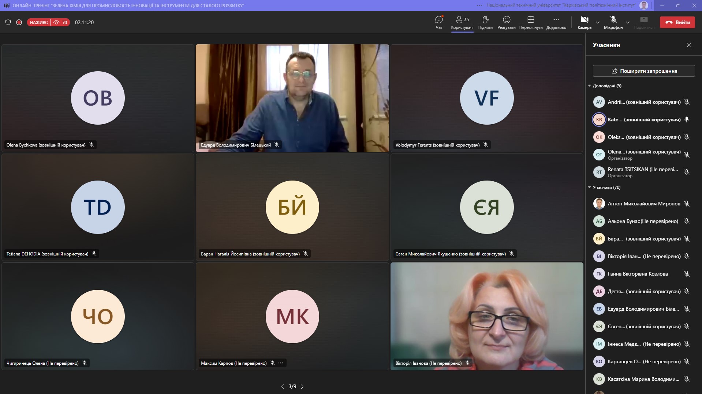Go to the previous page of video tiles
Screen dimensions: 702x394
(x=283, y=386)
